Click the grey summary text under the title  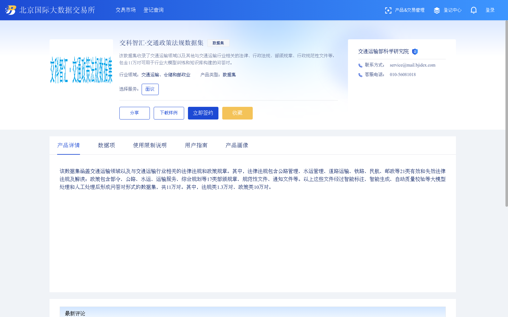click(x=227, y=59)
